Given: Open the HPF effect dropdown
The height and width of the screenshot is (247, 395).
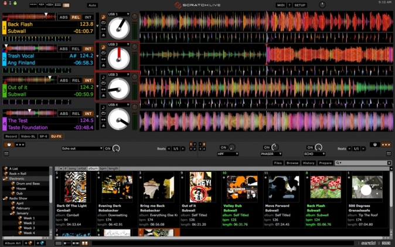Looking at the screenshot, I should (x=228, y=154).
